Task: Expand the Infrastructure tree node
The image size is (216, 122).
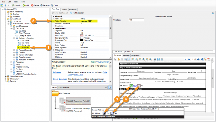Action: 5,79
